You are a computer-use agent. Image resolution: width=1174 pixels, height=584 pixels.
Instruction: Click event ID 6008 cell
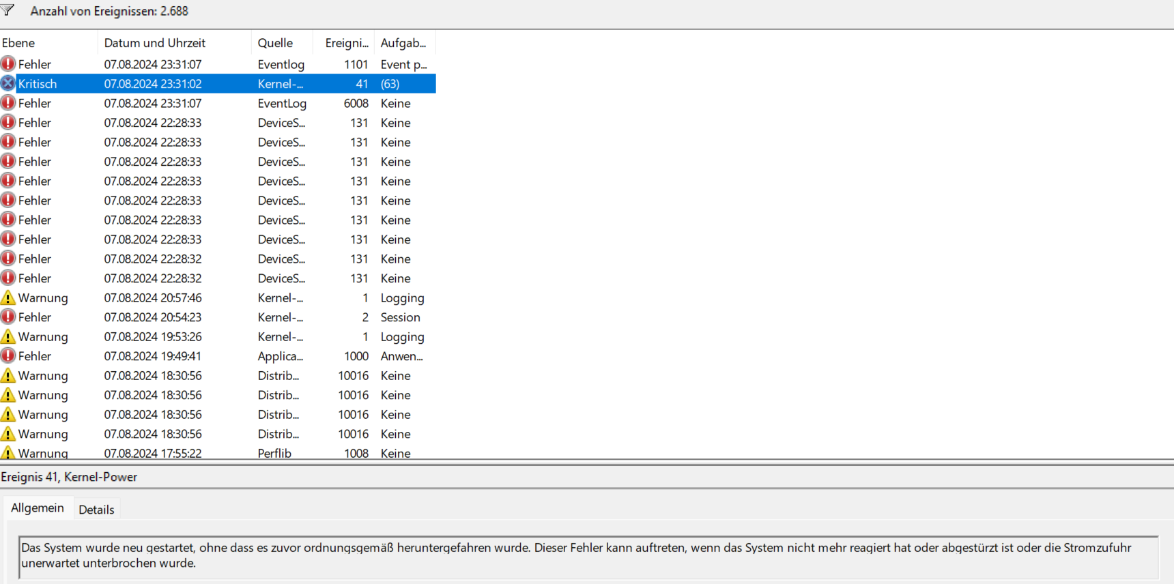356,103
